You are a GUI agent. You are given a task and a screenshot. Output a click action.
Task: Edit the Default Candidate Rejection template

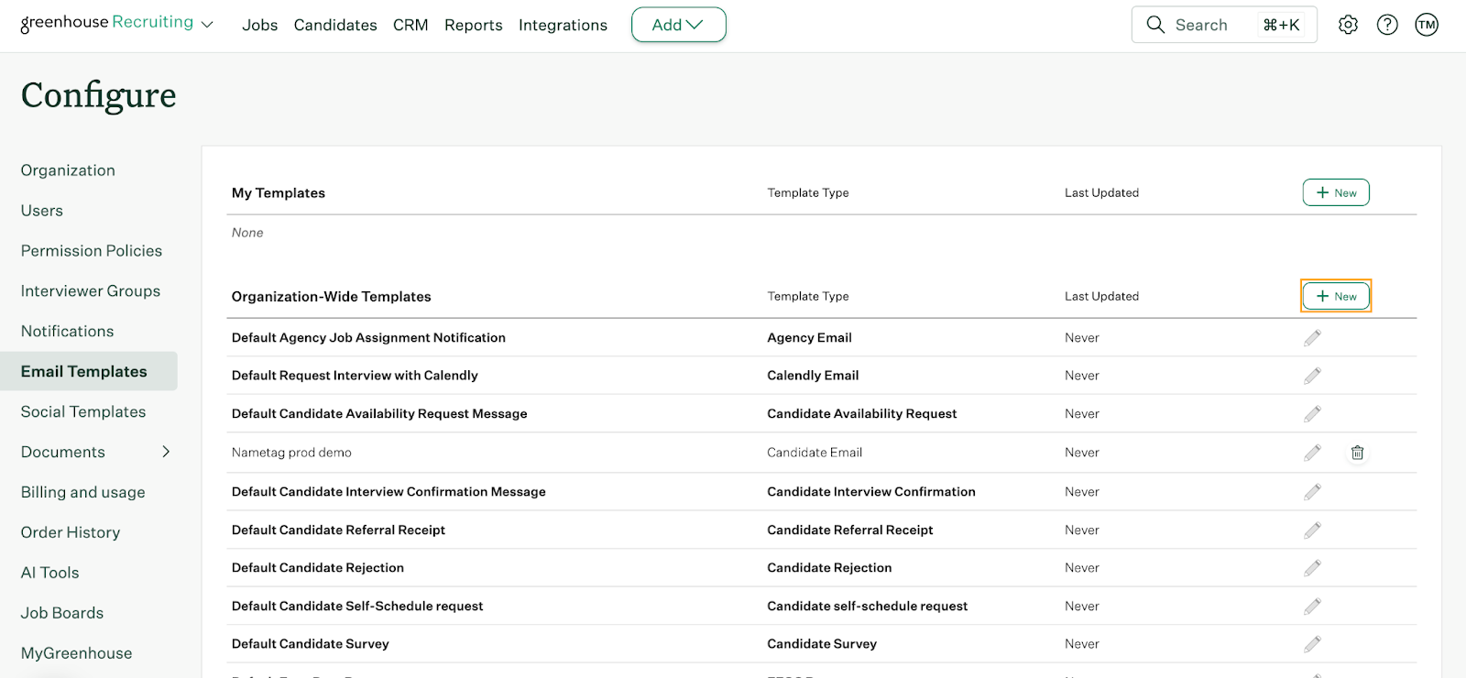click(x=1312, y=568)
